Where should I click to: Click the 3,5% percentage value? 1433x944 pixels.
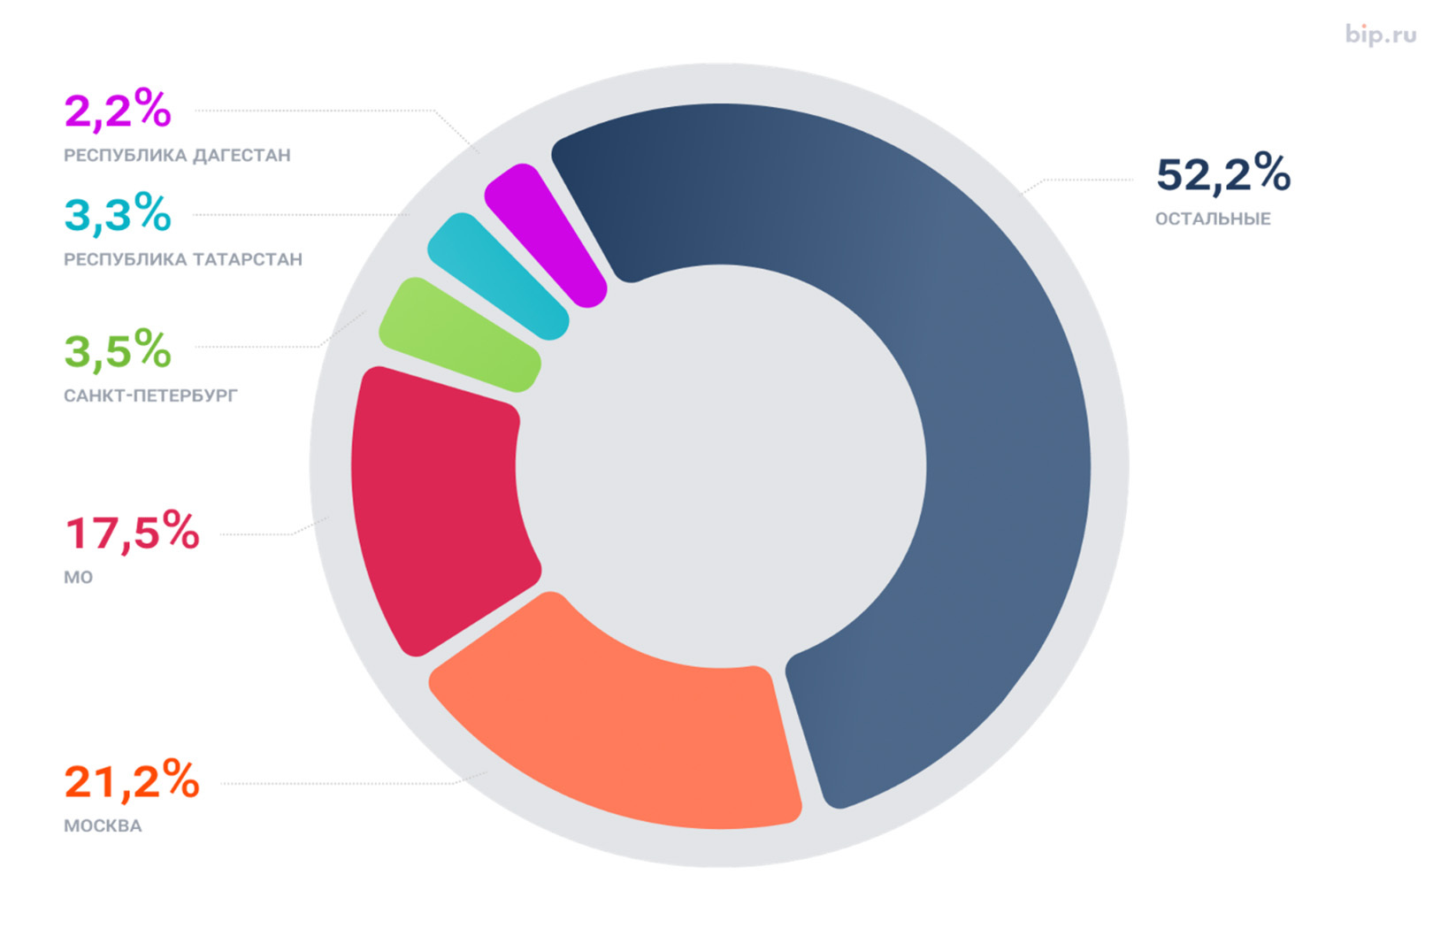click(x=118, y=350)
